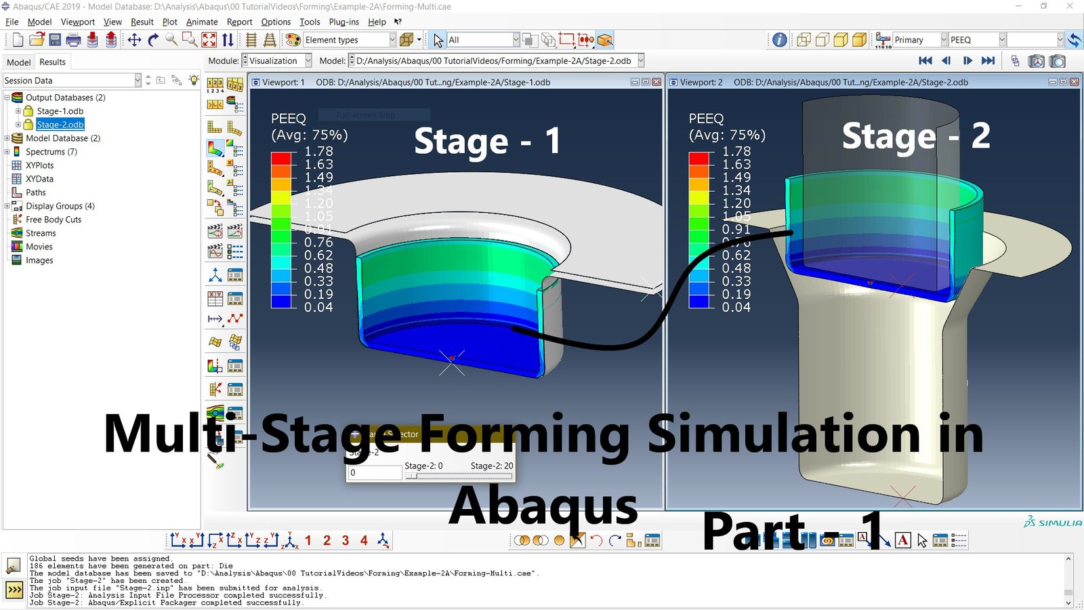
Task: Click the XY Data Manager icon
Action: pyautogui.click(x=235, y=298)
